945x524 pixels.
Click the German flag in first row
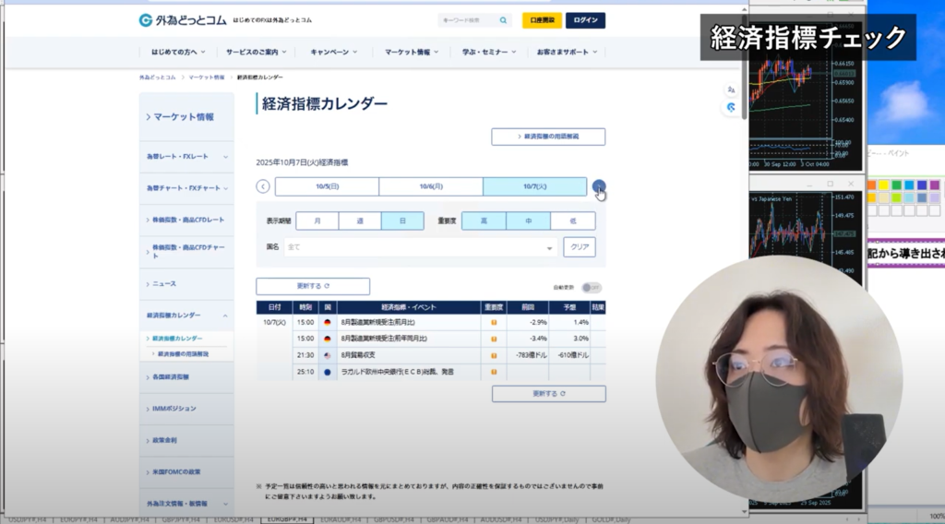328,323
